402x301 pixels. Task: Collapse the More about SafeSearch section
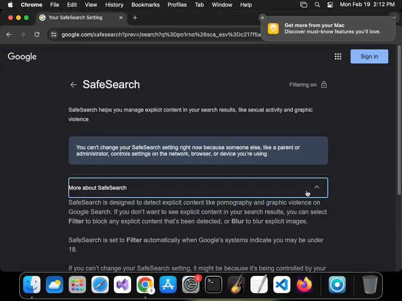(198, 188)
